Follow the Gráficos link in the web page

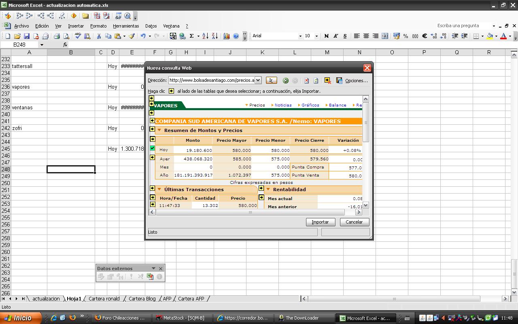pyautogui.click(x=310, y=105)
